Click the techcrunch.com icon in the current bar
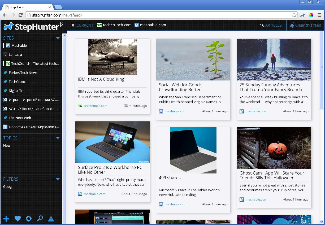The width and height of the screenshot is (325, 225). point(99,25)
